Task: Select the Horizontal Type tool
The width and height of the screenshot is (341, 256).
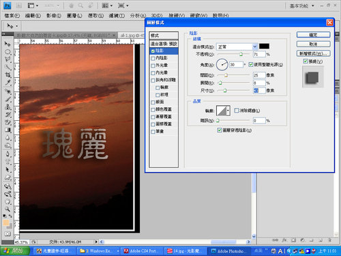Action: (x=8, y=162)
